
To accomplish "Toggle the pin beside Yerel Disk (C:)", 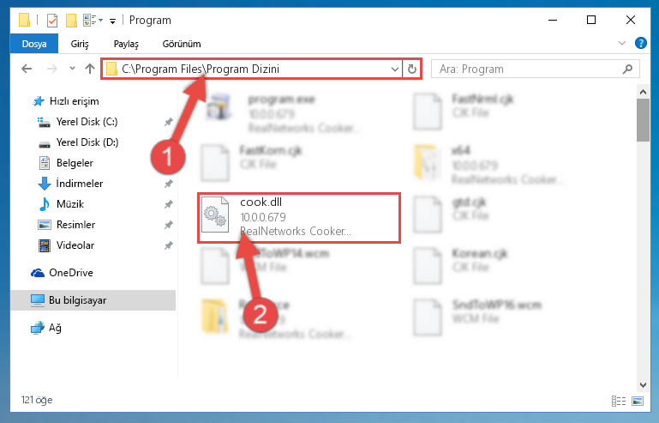I will point(169,122).
